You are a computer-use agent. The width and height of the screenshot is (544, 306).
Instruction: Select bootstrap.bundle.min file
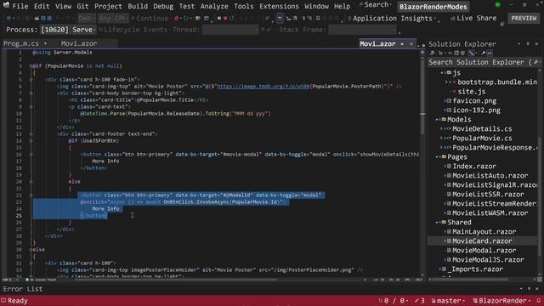coord(496,82)
